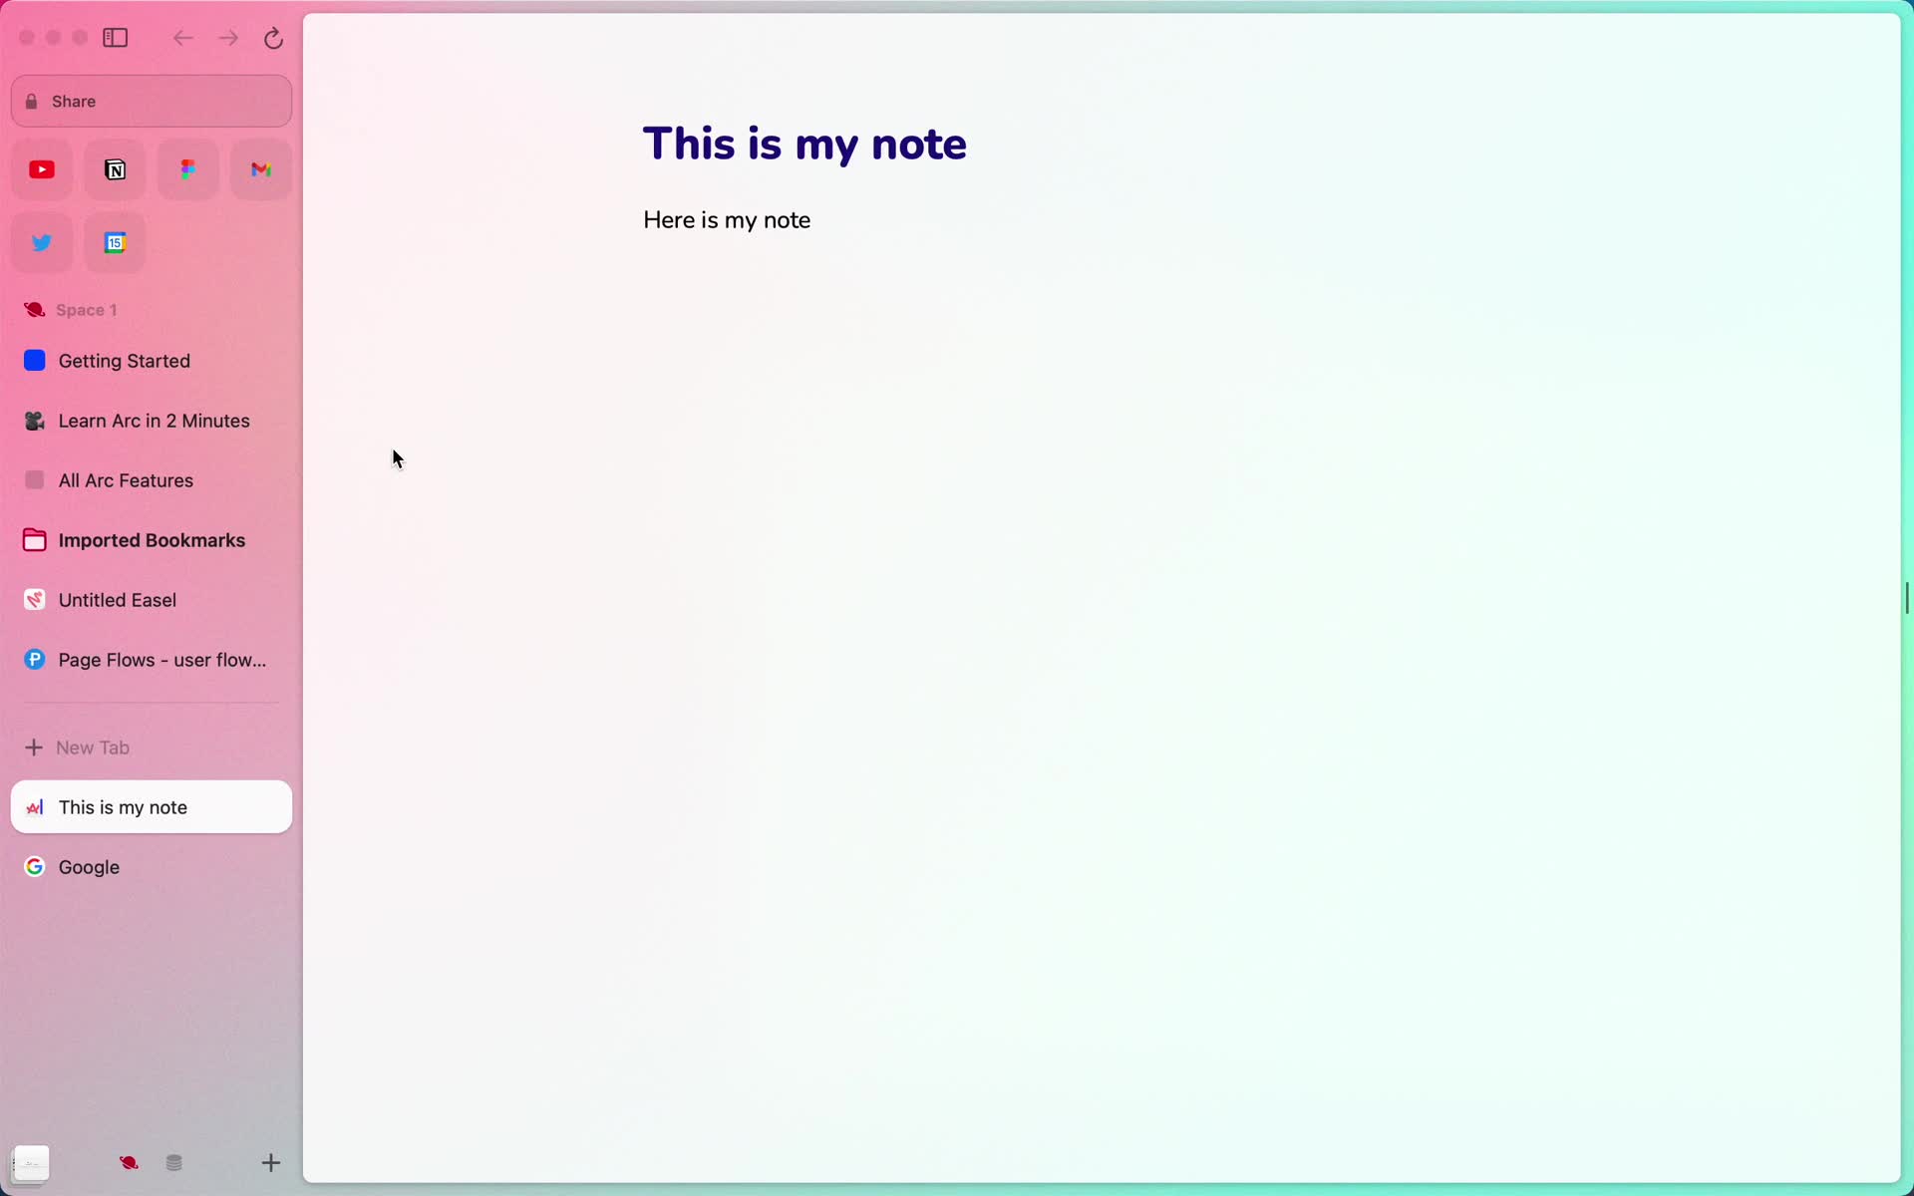The image size is (1914, 1196).
Task: Click the Arc note icon next to tab
Action: 35,807
